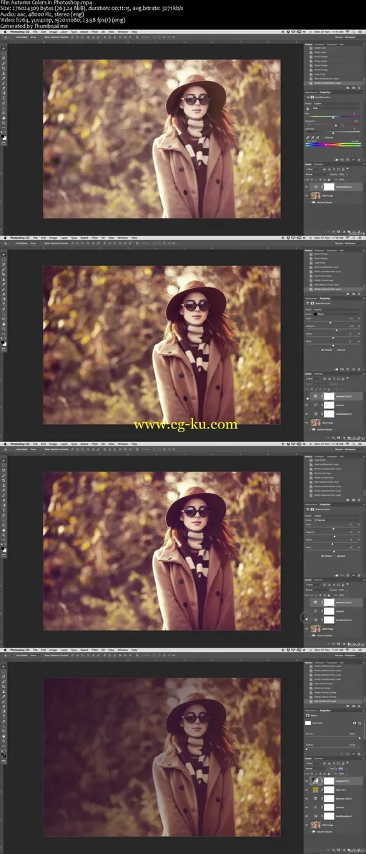Open workspace switcher dropdown in the Hue/Saturation screenshot
Screen dimensions: 366x854
point(350,37)
